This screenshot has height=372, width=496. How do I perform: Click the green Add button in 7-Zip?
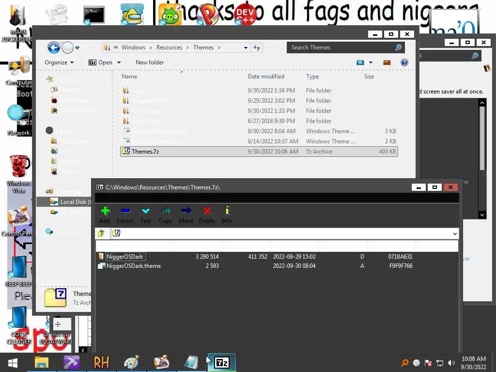pos(105,215)
